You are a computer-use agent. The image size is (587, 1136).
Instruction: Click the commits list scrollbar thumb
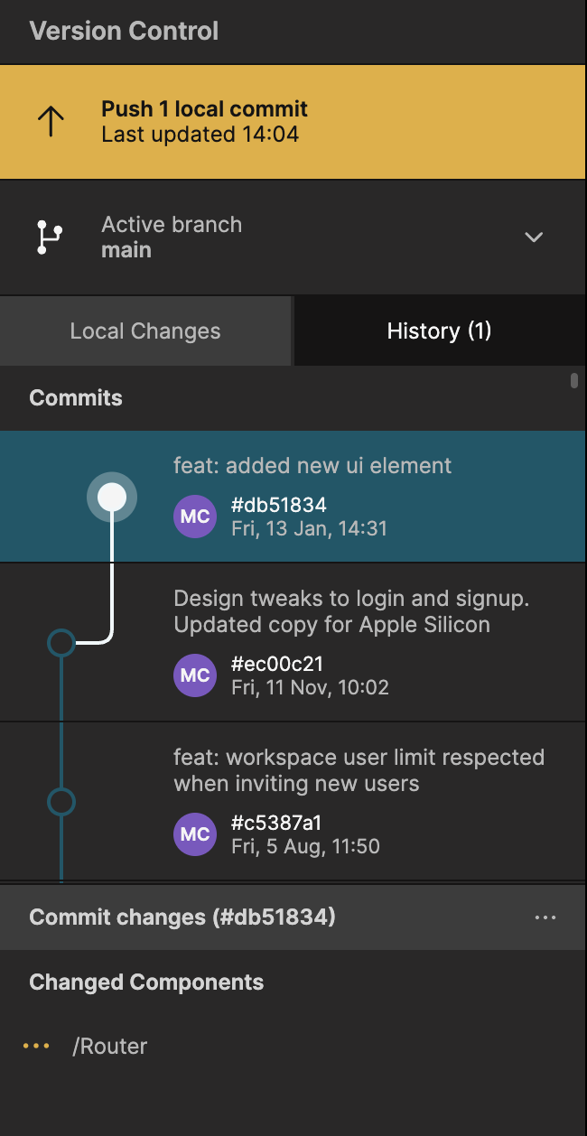click(574, 380)
